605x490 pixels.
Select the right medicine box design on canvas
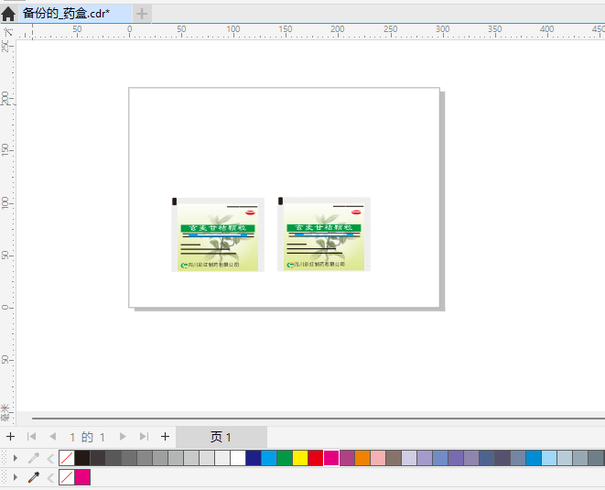coord(324,234)
